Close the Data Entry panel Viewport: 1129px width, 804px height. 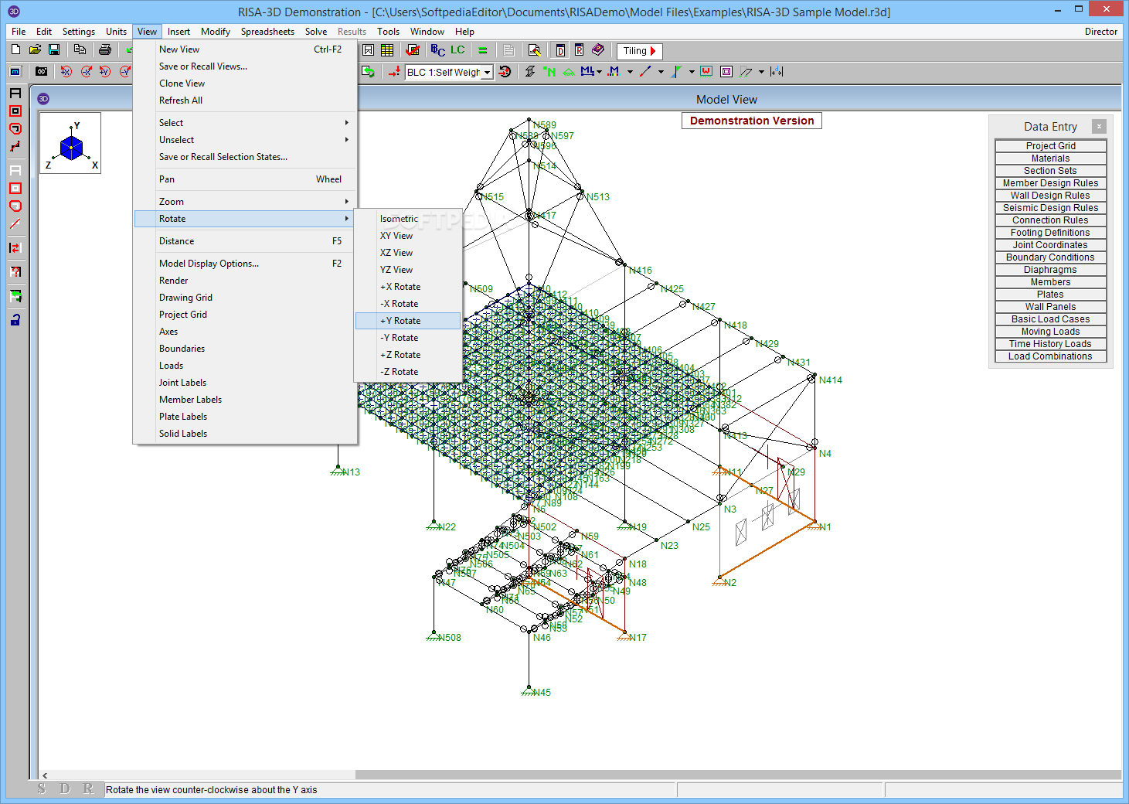1099,126
